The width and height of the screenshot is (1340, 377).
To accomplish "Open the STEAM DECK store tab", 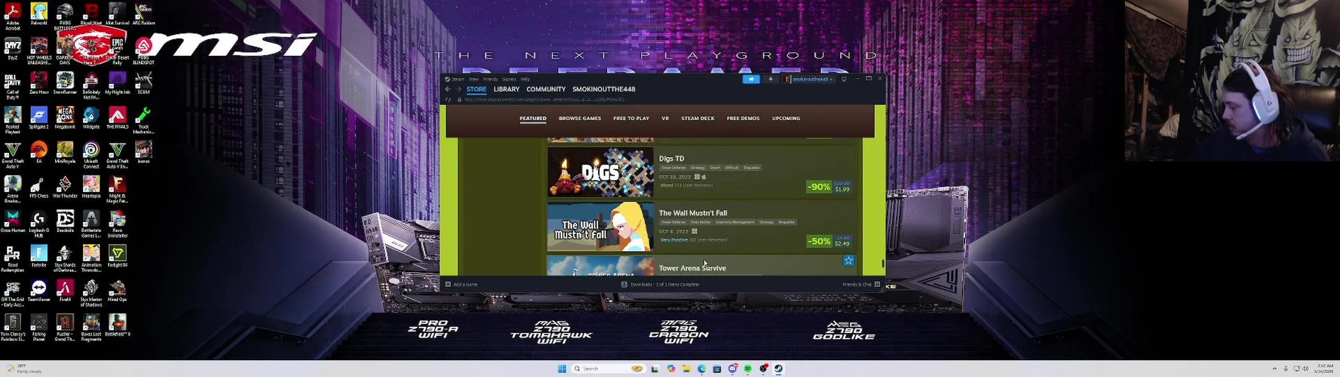I will coord(697,118).
